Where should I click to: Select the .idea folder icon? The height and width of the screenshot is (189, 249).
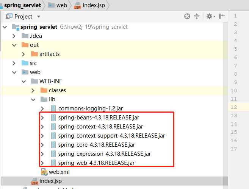tap(25, 36)
